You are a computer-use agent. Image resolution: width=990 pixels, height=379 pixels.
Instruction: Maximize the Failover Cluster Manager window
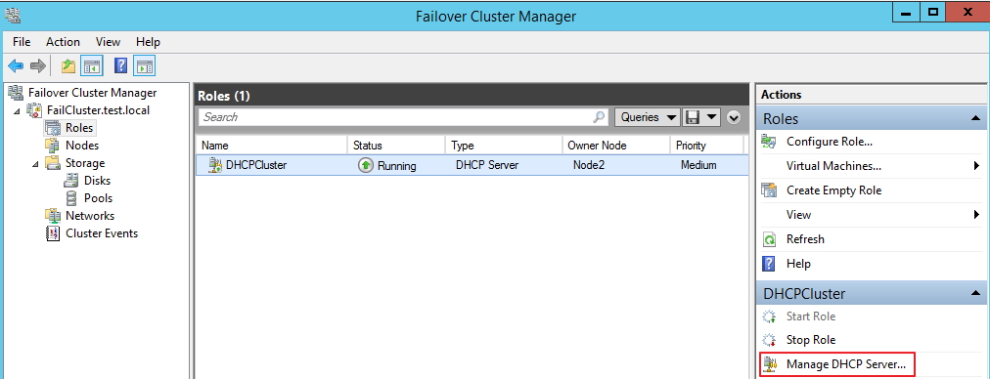tap(932, 12)
